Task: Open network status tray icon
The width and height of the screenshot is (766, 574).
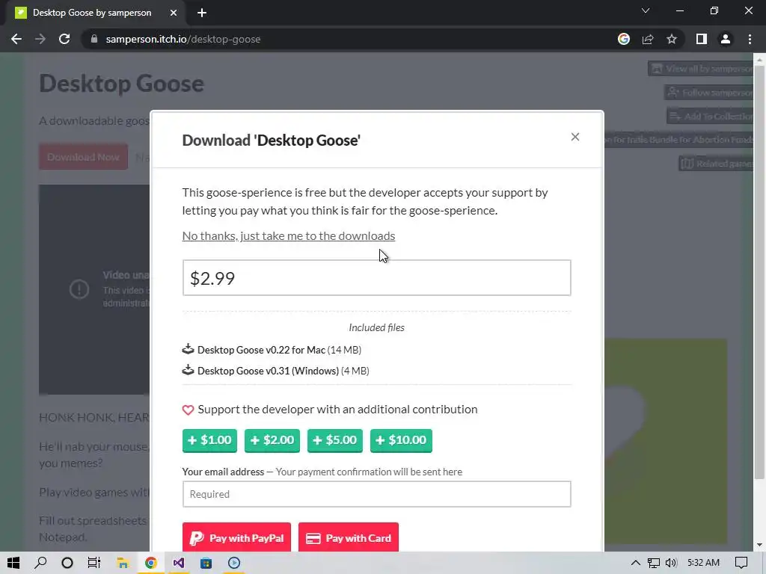Action: tap(654, 563)
